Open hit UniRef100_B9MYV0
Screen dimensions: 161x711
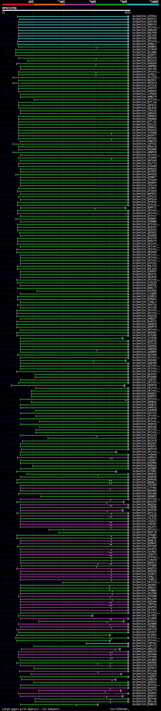coord(144,24)
